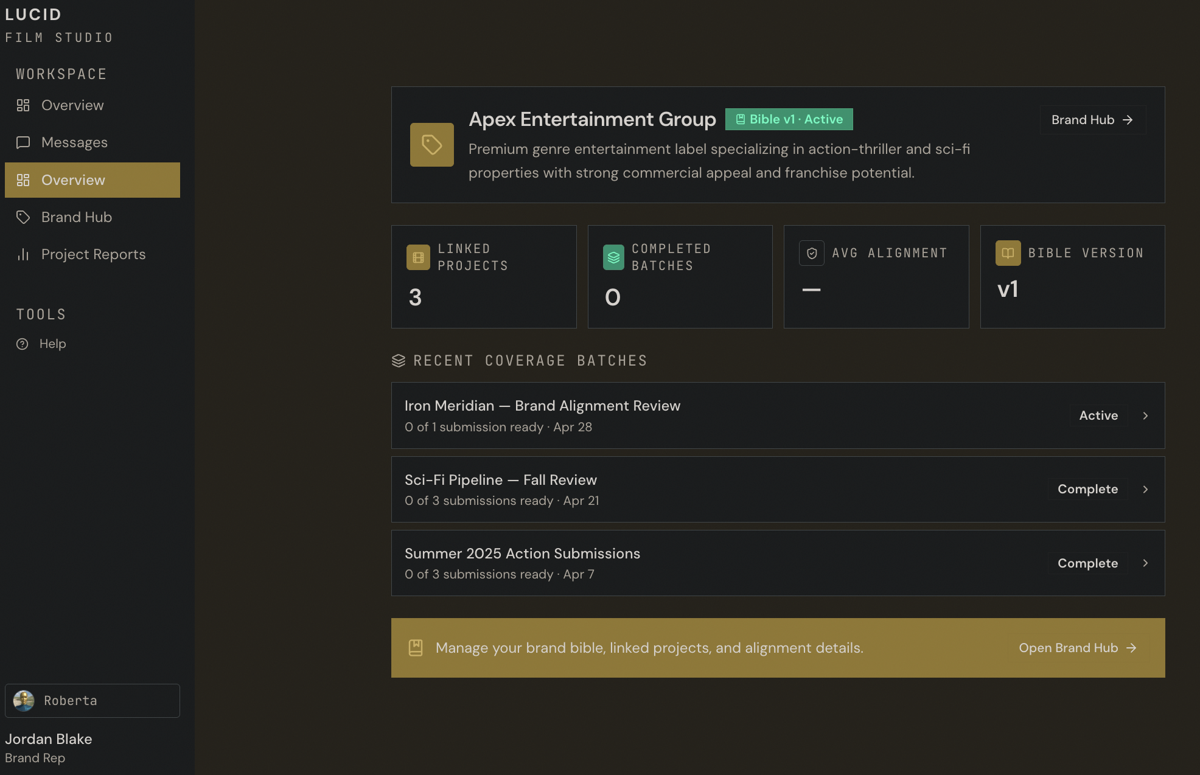The height and width of the screenshot is (775, 1200).
Task: Expand the Iron Meridian batch chevron
Action: point(1145,415)
